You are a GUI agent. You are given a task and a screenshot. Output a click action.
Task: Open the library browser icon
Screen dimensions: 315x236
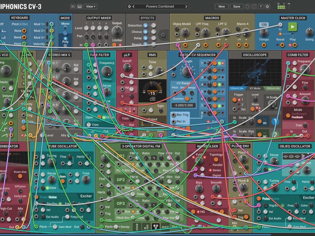[x=73, y=7]
